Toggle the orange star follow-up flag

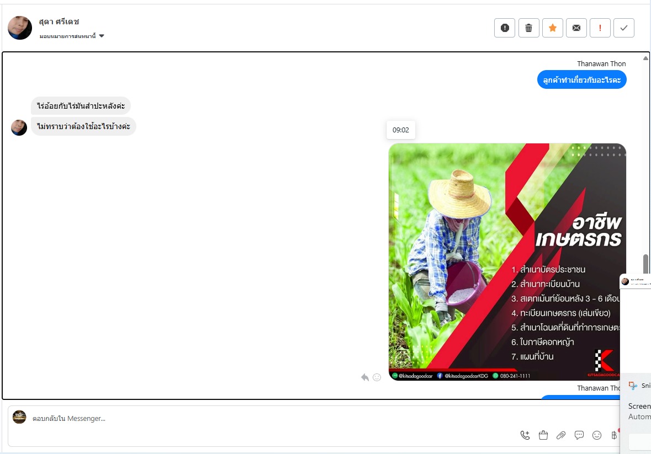point(553,28)
